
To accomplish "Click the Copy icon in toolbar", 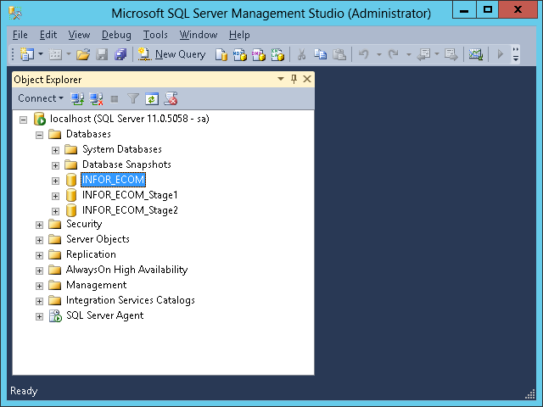I will [320, 54].
